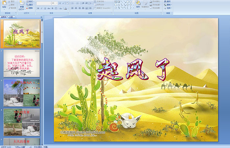Toggle abc strikethrough formatting
Screen dimensions: 230x148
tap(49, 8)
